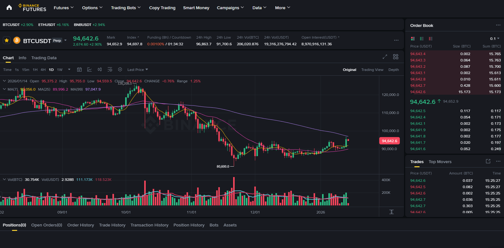Image resolution: width=504 pixels, height=248 pixels.
Task: Open the Order Book options menu
Action: click(498, 25)
